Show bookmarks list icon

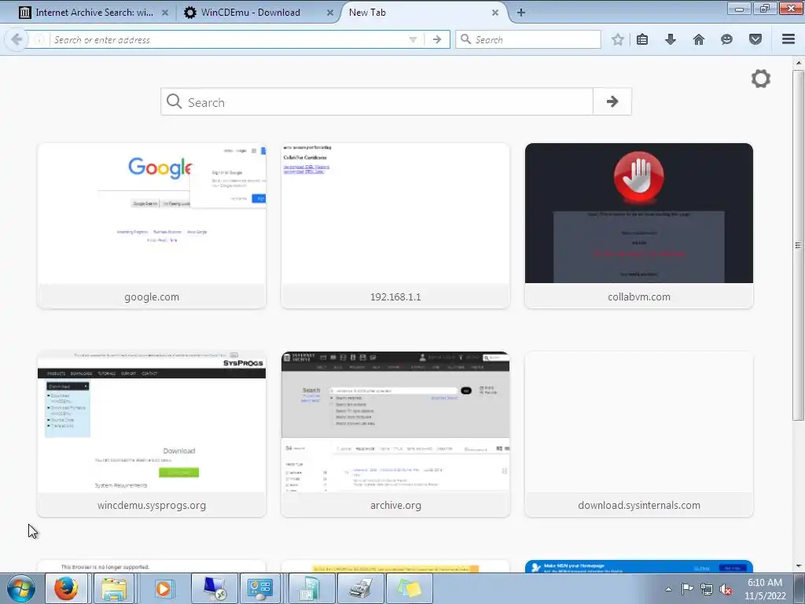tap(642, 39)
